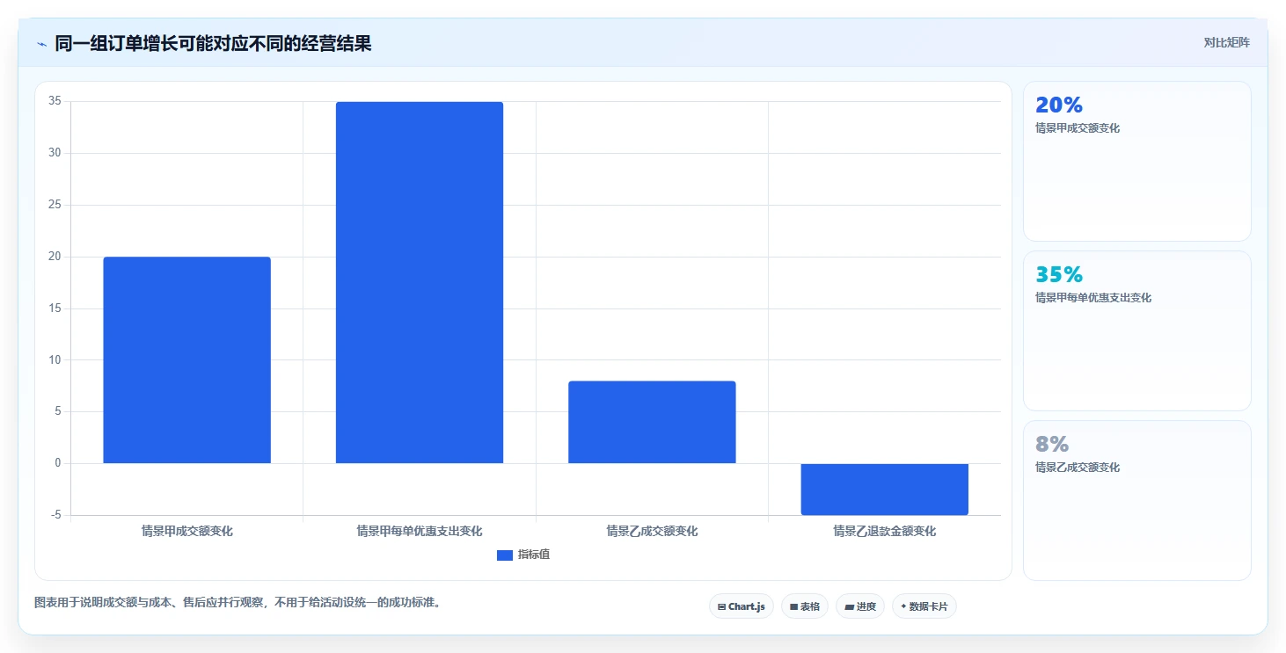The height and width of the screenshot is (653, 1286).
Task: Click the 情景甲成交额变化 bar in the chart
Action: pos(187,360)
